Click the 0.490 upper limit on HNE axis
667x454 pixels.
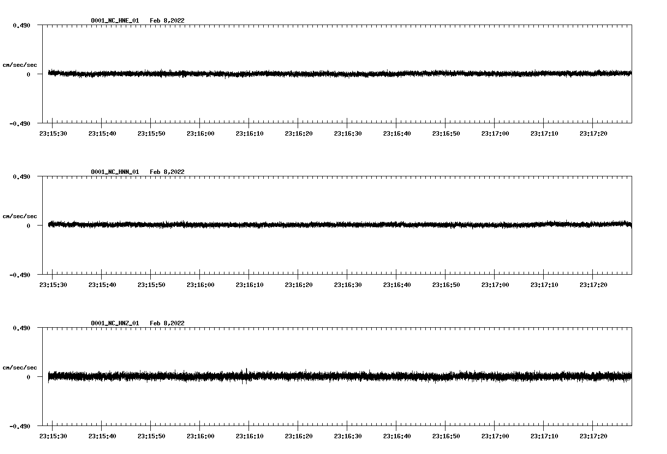tap(21, 25)
